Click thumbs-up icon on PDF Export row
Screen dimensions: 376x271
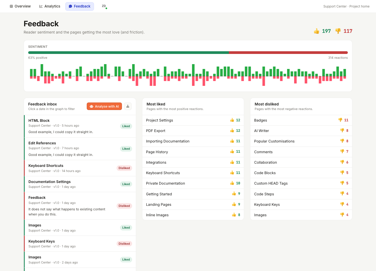coord(232,131)
